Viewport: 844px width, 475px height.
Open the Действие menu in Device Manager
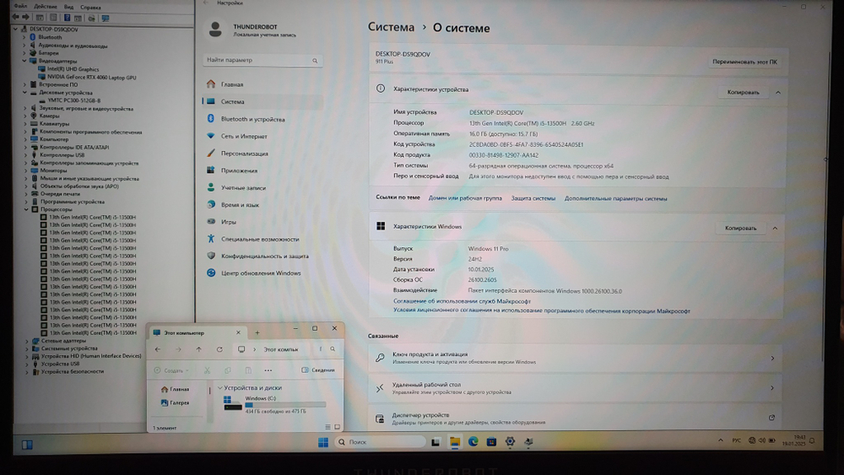coord(46,7)
